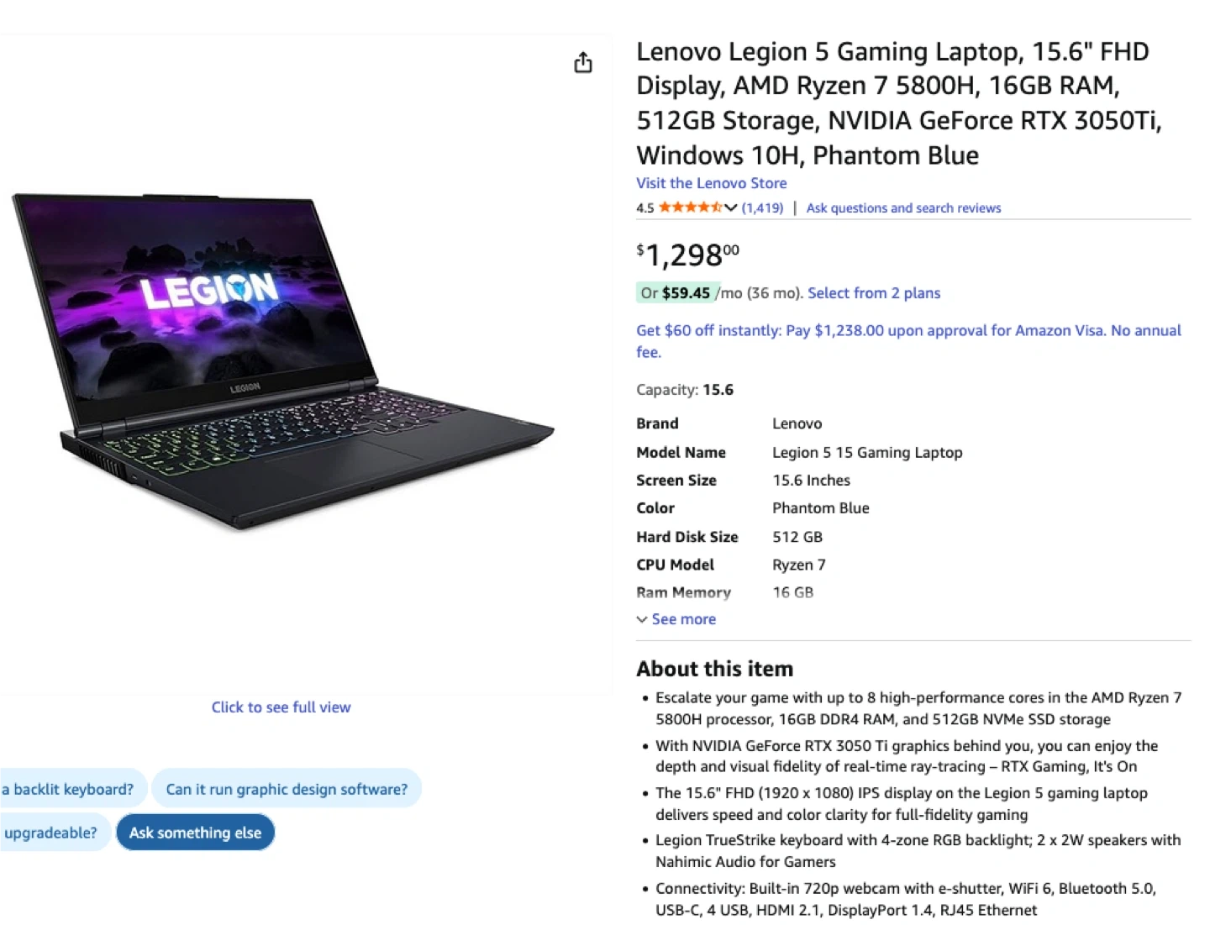
Task: Expand See more specifications
Action: click(x=676, y=619)
